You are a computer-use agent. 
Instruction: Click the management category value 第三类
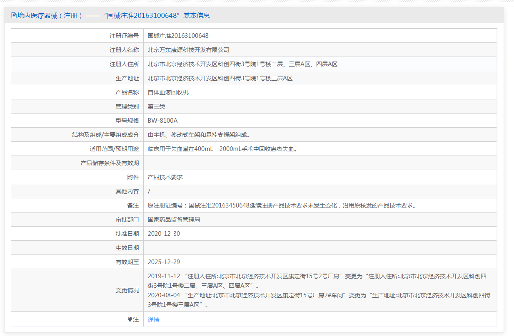(156, 106)
